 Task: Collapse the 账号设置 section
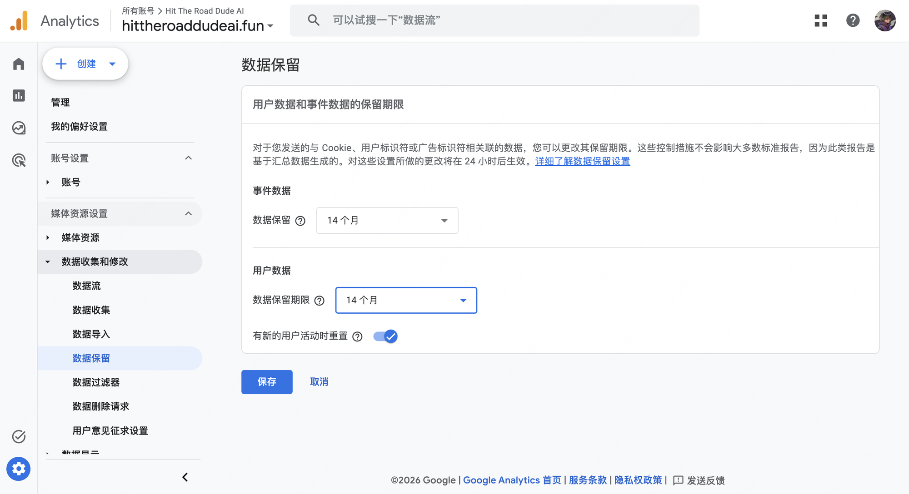[x=189, y=158]
